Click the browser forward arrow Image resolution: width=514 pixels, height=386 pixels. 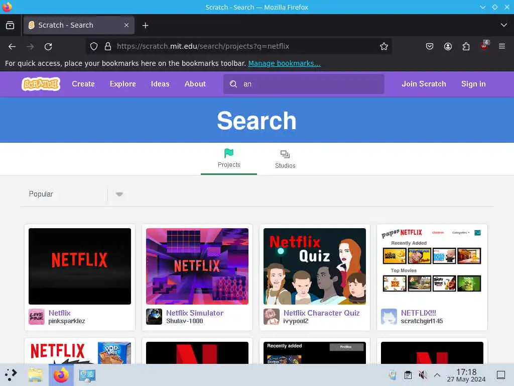[x=30, y=47]
